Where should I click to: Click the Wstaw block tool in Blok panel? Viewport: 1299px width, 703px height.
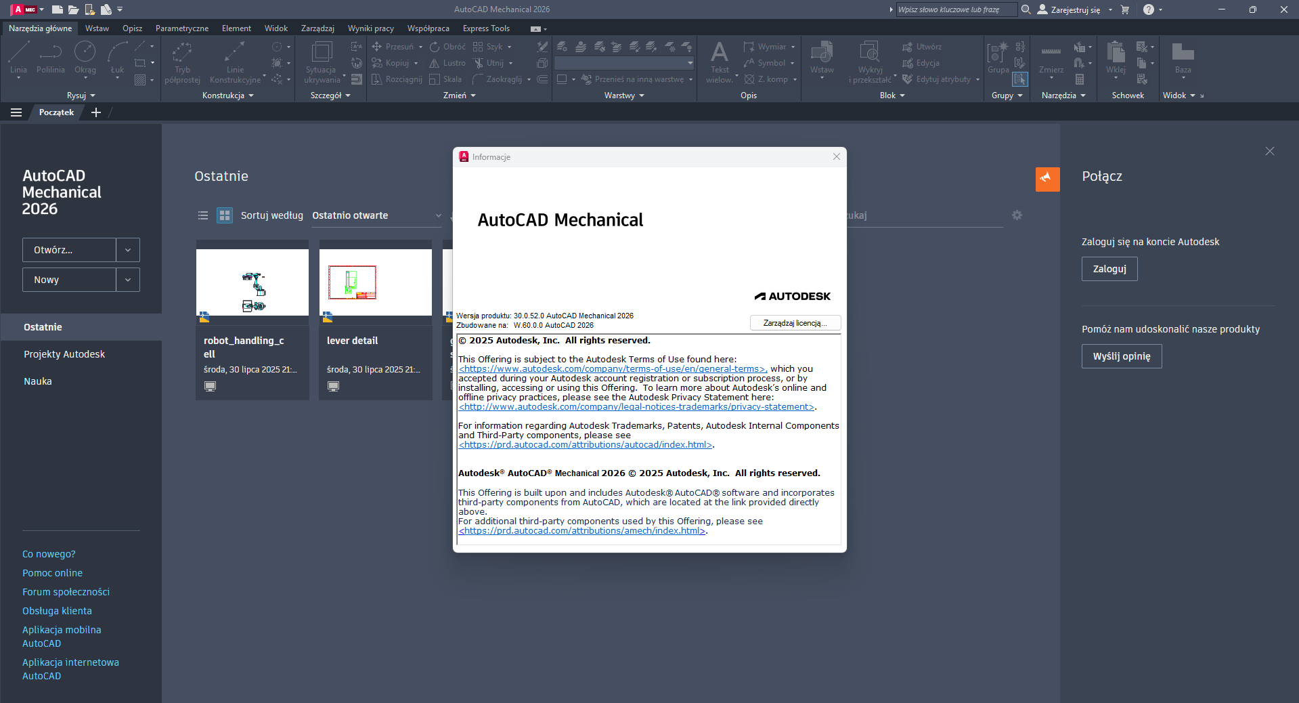822,59
